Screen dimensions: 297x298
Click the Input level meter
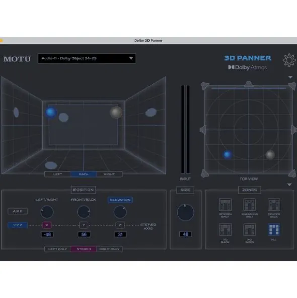185,129
